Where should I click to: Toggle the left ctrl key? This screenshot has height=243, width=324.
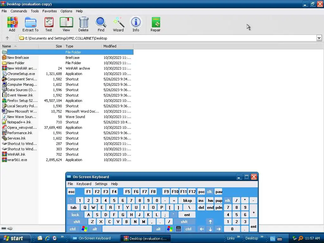72,229
